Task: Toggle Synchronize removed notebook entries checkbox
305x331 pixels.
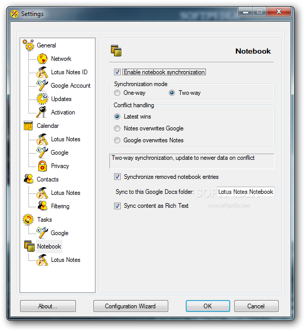Action: coord(117,176)
